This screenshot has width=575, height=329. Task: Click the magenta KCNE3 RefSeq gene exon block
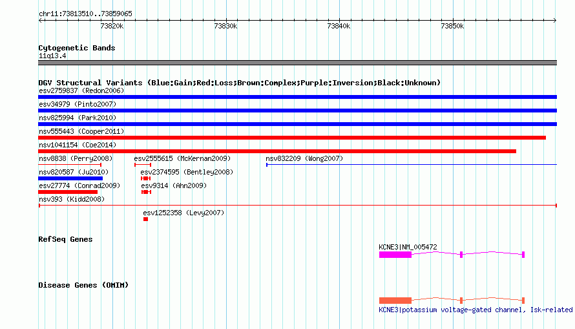(x=395, y=255)
